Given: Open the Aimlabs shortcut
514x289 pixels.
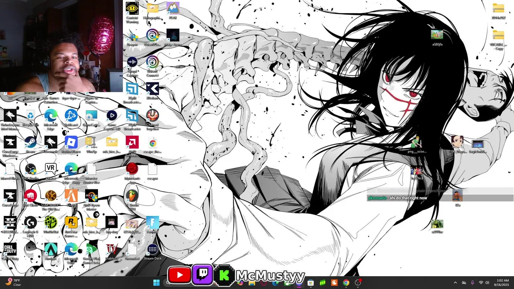Looking at the screenshot, I should coord(51,252).
